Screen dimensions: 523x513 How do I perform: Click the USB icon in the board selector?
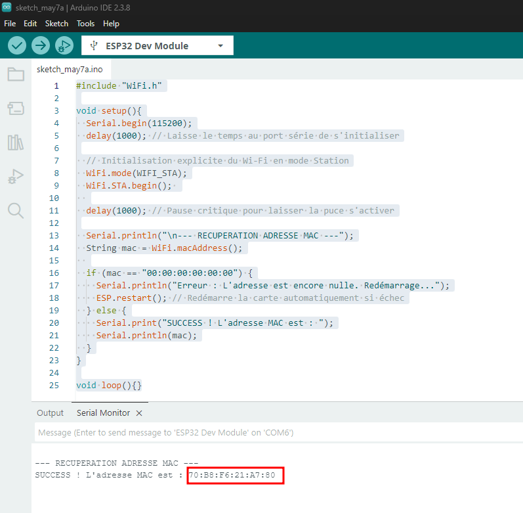coord(94,45)
